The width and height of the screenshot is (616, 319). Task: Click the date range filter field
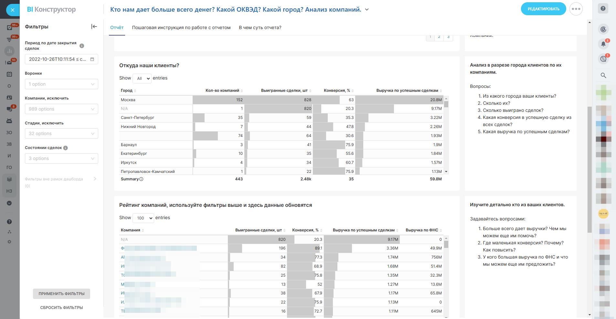[x=61, y=59]
